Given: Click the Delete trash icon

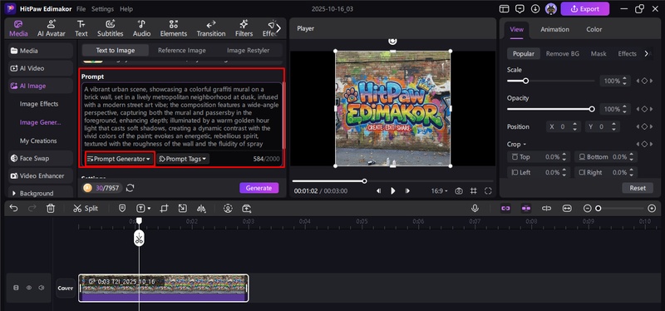Looking at the screenshot, I should 51,209.
